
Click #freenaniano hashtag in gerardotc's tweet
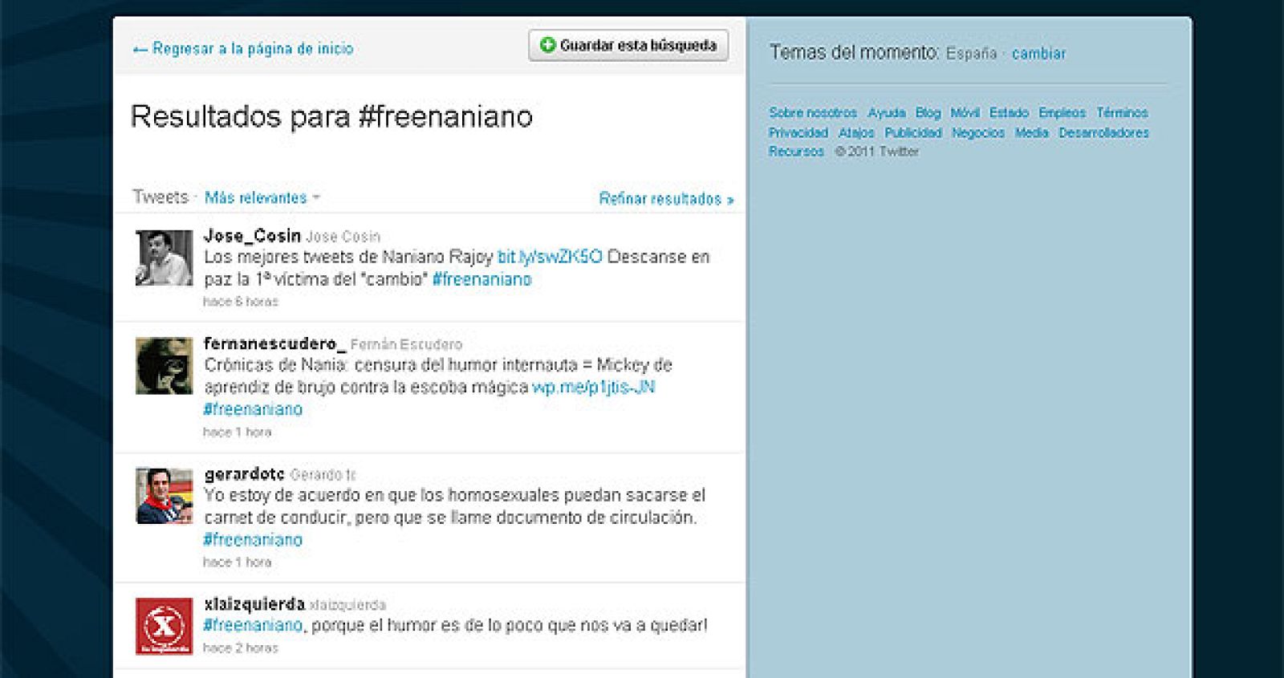click(x=253, y=539)
